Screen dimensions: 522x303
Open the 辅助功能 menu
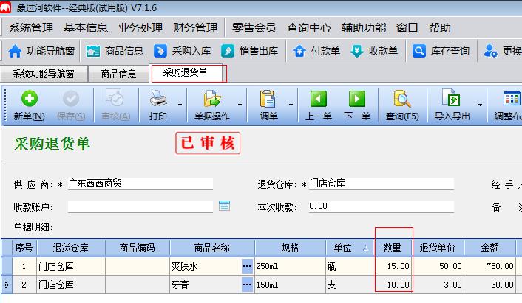coord(364,27)
